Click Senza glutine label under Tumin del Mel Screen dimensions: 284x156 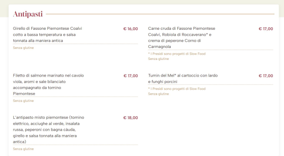(x=159, y=94)
